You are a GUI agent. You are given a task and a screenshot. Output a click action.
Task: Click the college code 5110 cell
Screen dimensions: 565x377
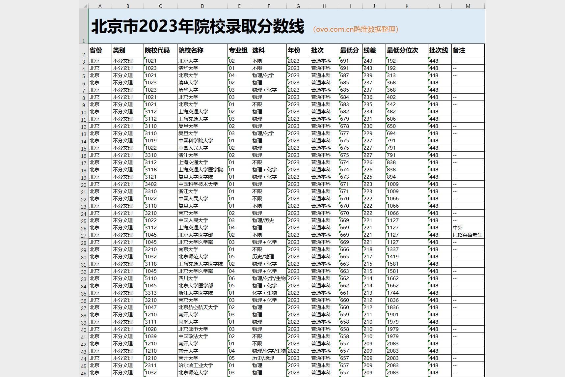160,278
